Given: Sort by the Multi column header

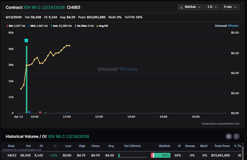Looking at the screenshot, I should point(204,146).
